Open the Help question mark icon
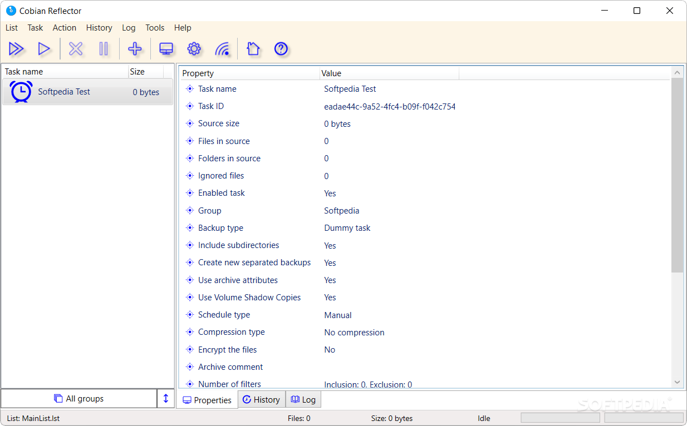 point(281,48)
